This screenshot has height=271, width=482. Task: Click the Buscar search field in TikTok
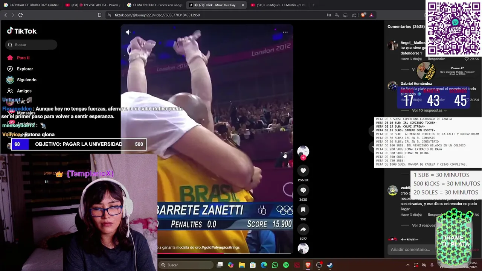tap(31, 45)
